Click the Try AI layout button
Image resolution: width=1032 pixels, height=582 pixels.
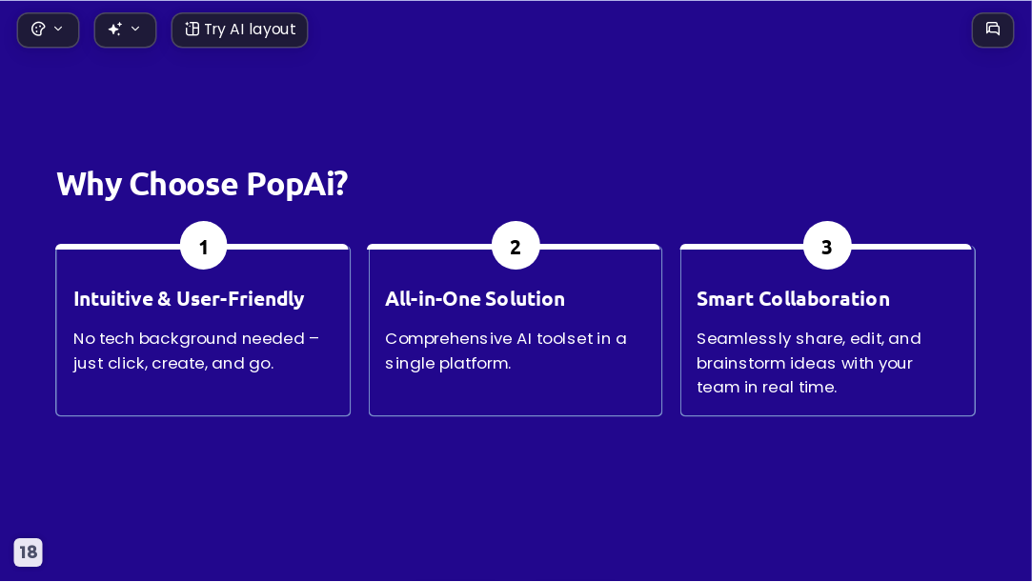click(x=239, y=30)
